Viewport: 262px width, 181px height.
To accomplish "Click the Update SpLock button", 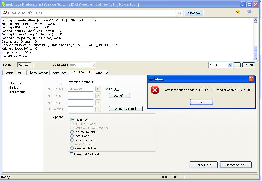I will 236,165.
